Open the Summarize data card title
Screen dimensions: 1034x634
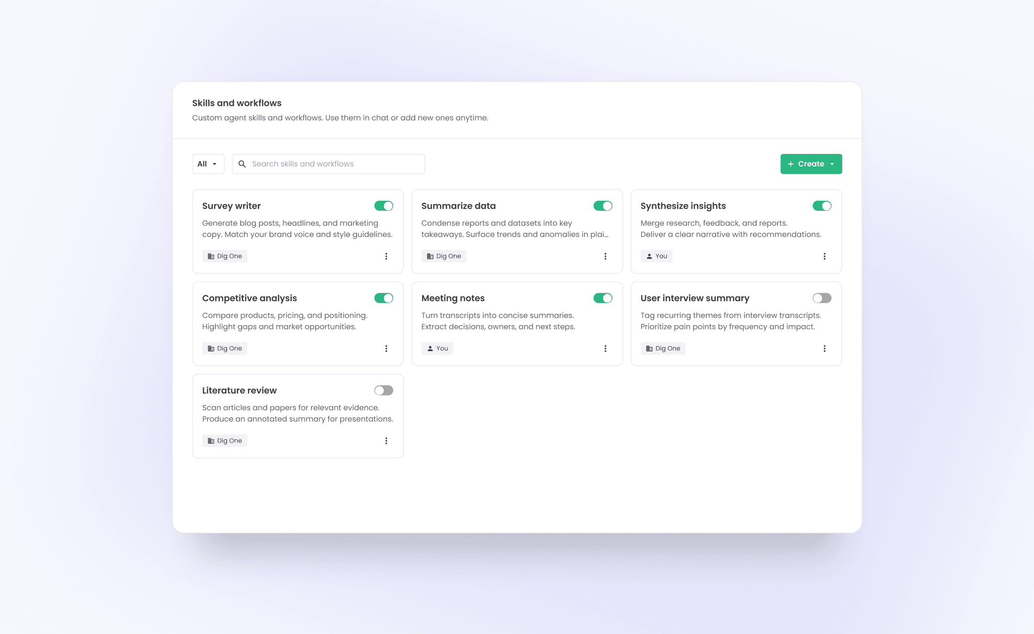(458, 206)
